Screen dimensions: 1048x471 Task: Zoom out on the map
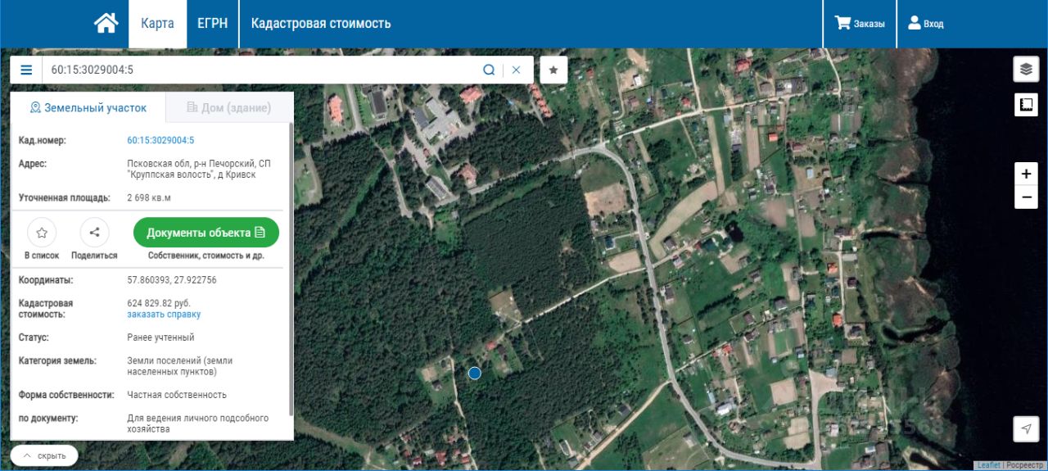[x=1026, y=197]
